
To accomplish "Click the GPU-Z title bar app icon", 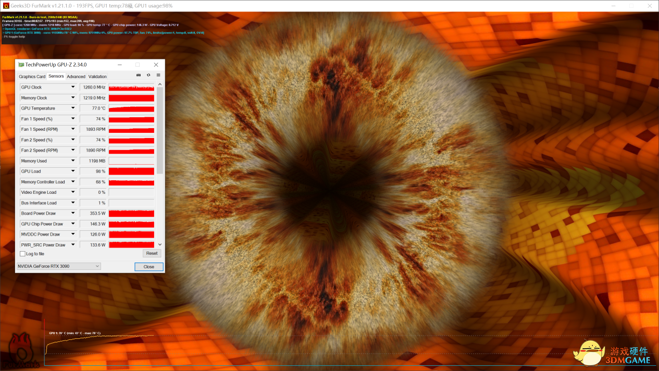I will (x=21, y=65).
